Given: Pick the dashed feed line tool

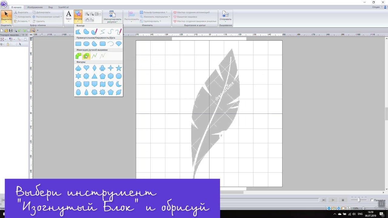Looking at the screenshot, I should tap(102, 56).
